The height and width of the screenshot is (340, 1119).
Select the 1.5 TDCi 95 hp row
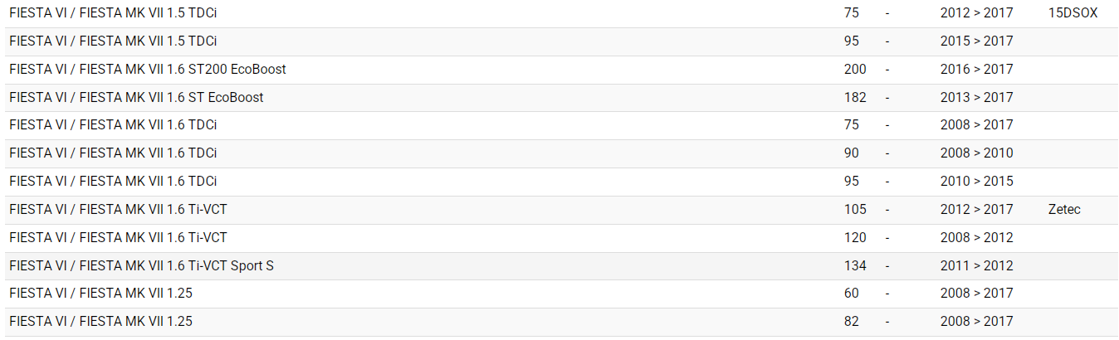point(113,41)
